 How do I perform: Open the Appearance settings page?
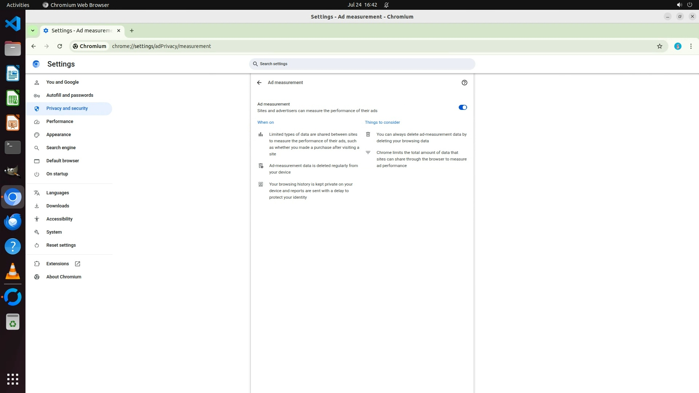click(x=58, y=135)
